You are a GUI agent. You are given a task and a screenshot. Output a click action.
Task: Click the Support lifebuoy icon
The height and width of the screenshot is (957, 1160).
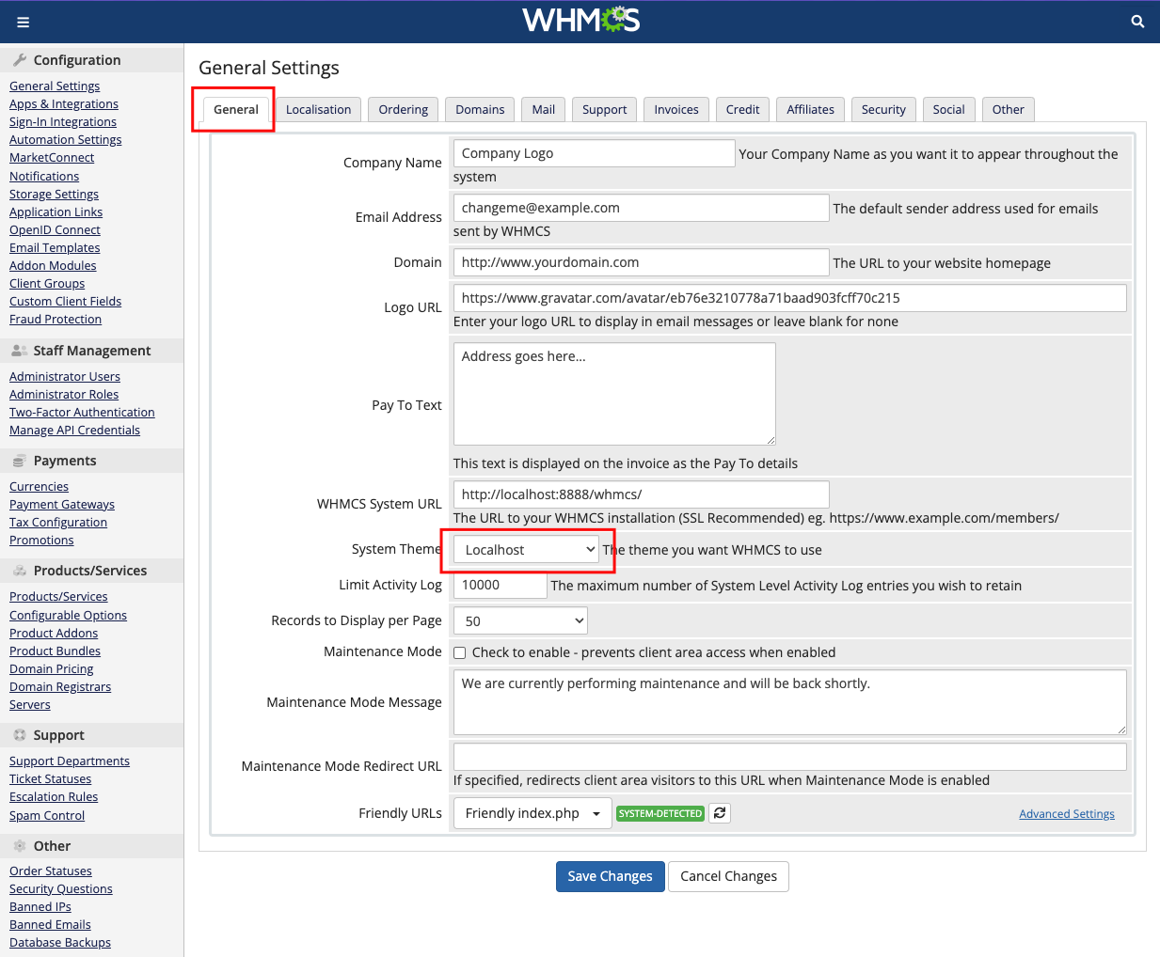tap(19, 735)
